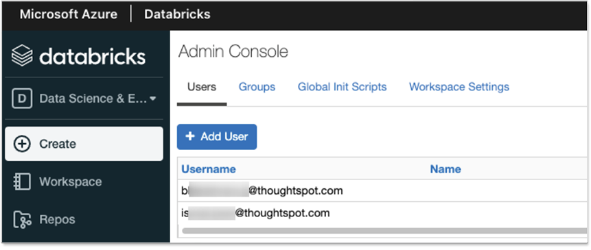The width and height of the screenshot is (591, 250).
Task: Switch to the Users tab
Action: pyautogui.click(x=202, y=87)
